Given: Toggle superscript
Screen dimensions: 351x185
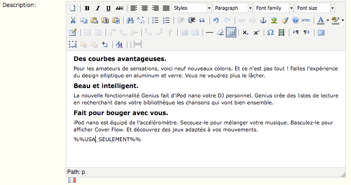Looking at the screenshot, I should pyautogui.click(x=256, y=33).
